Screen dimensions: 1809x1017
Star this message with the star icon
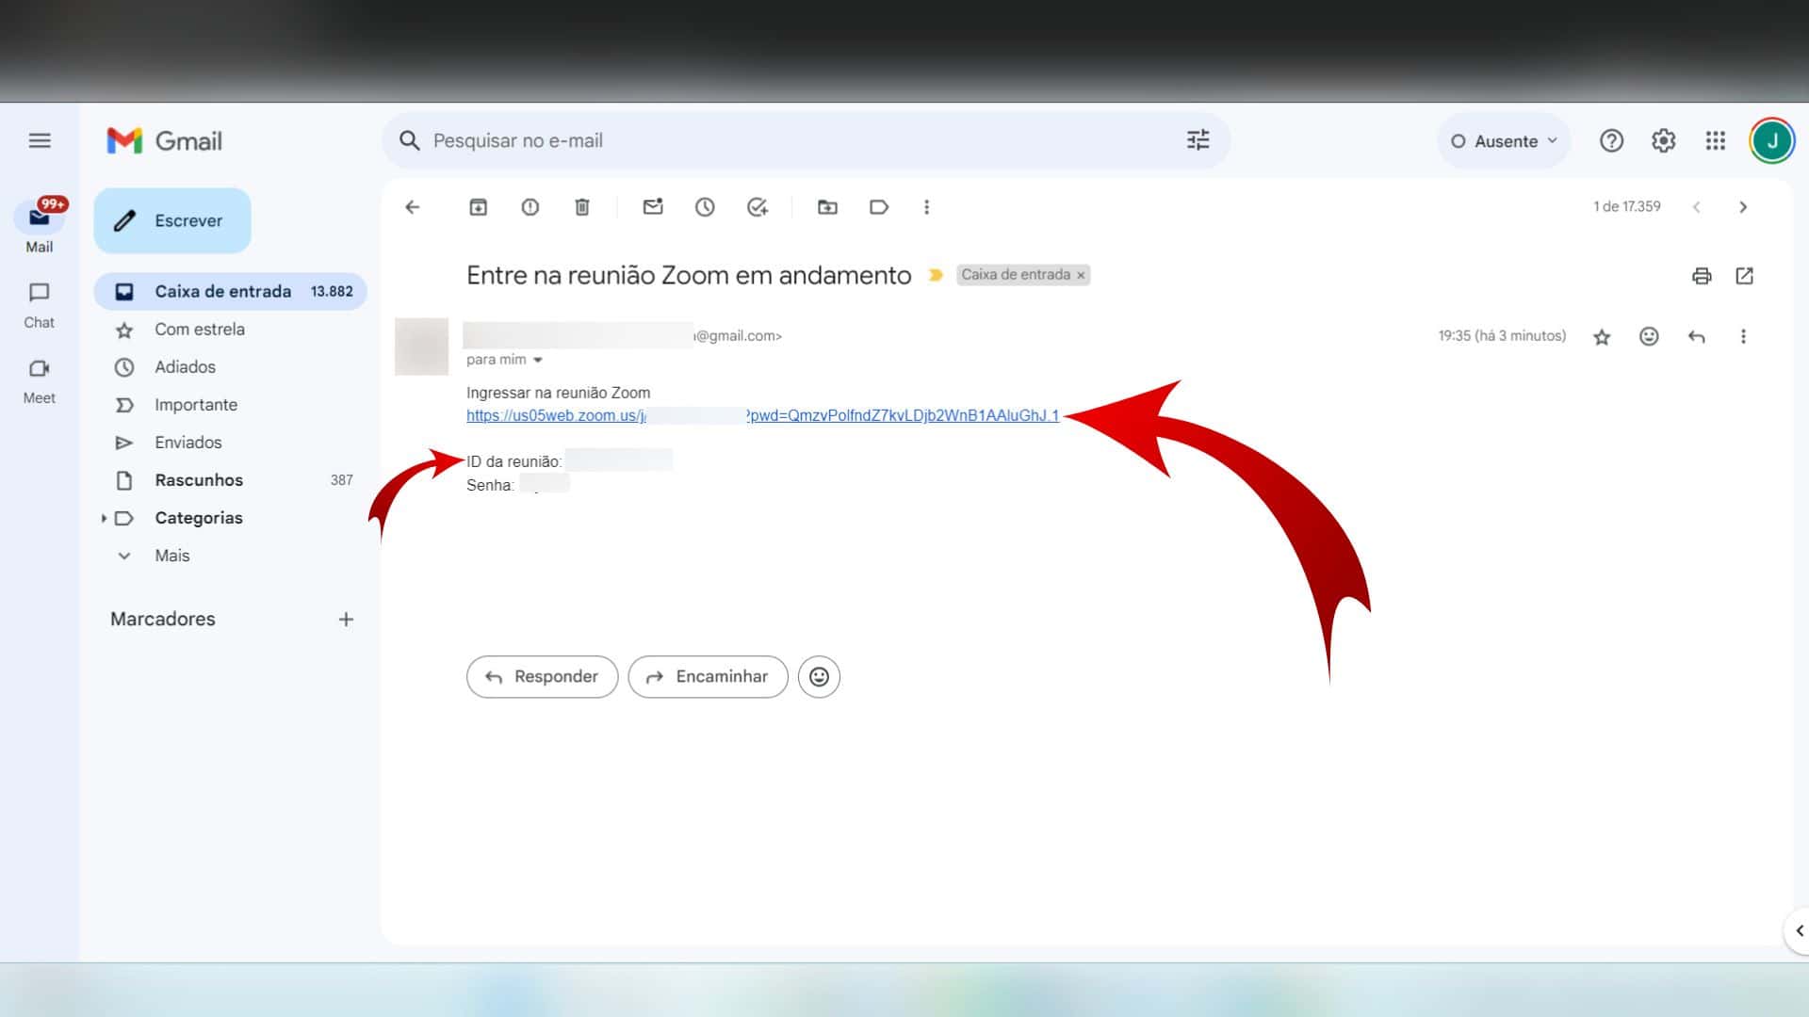point(1602,337)
